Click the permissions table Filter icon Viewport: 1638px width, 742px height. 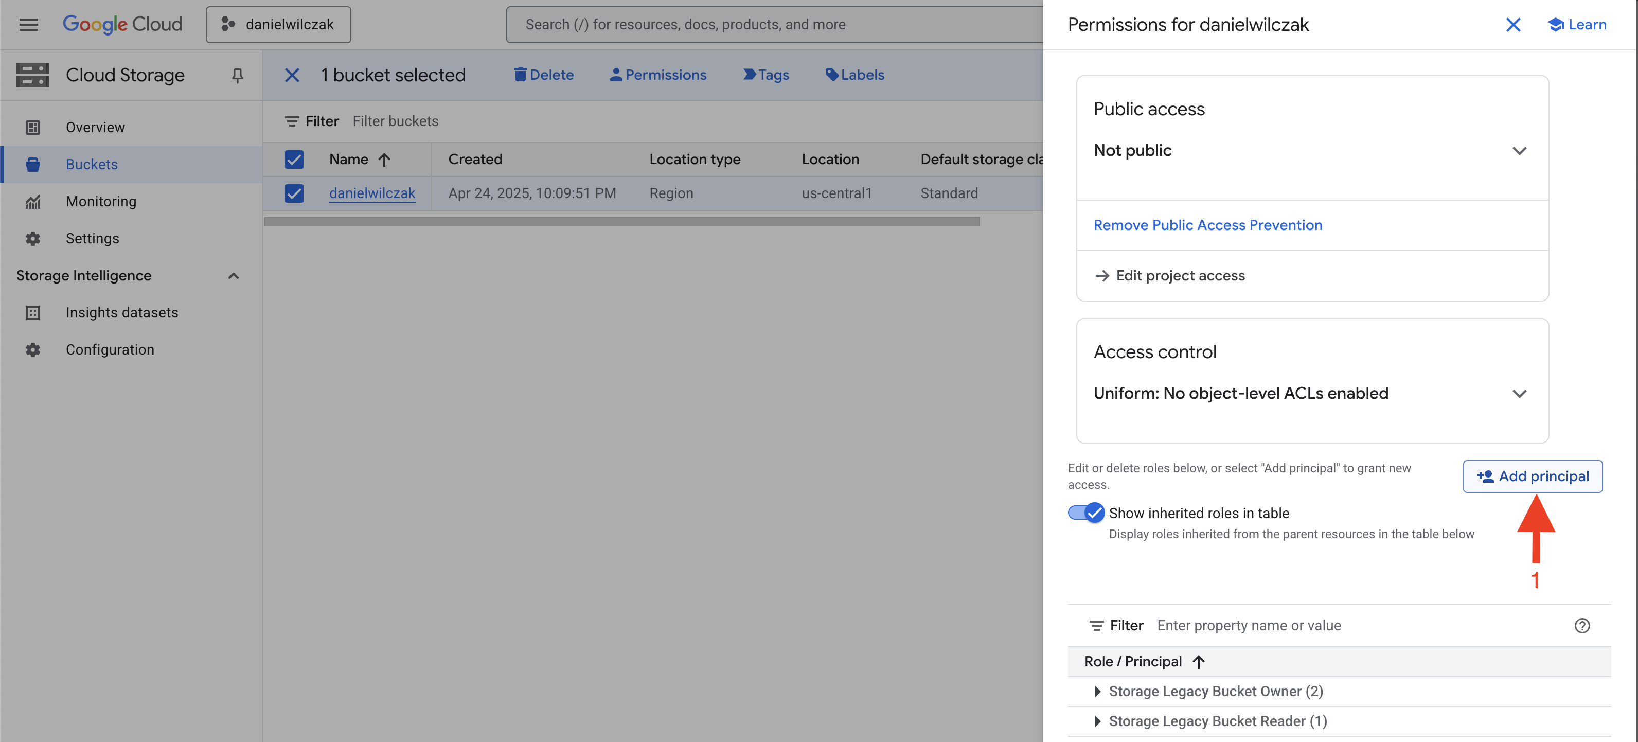click(x=1096, y=626)
